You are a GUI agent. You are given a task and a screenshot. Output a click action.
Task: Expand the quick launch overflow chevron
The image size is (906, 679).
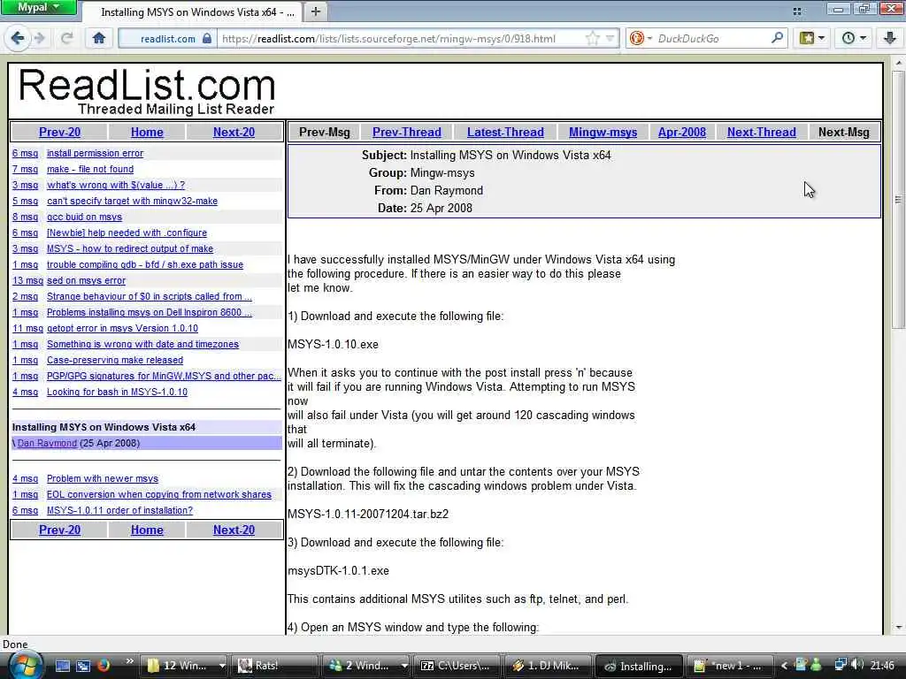click(x=129, y=661)
